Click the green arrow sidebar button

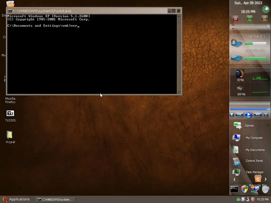pyautogui.click(x=266, y=9)
